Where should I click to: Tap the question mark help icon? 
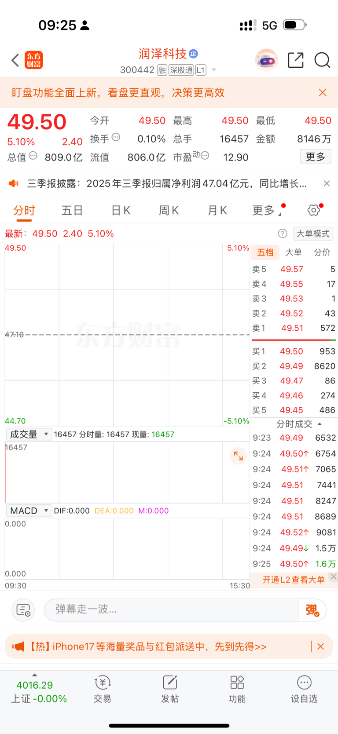(x=283, y=234)
